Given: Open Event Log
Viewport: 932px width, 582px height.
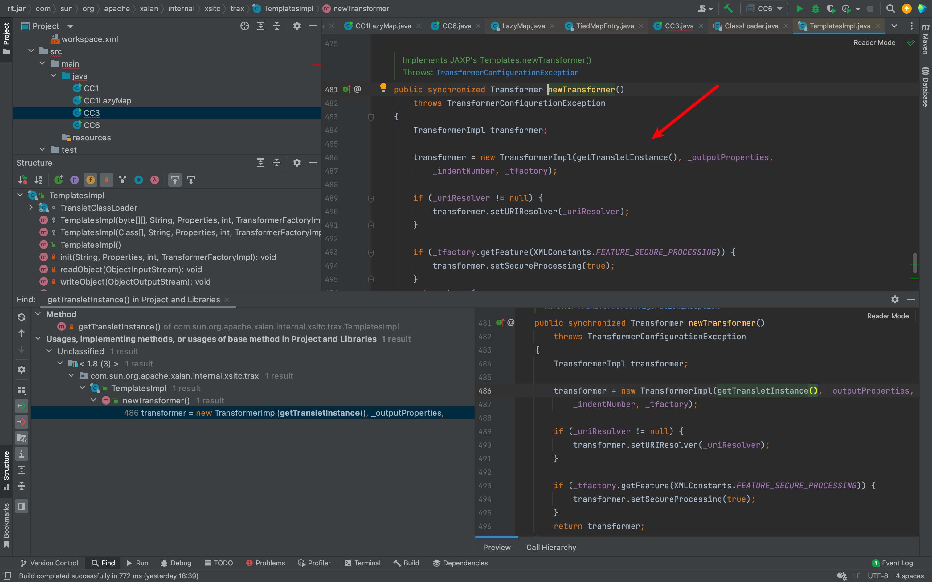Looking at the screenshot, I should click(892, 563).
